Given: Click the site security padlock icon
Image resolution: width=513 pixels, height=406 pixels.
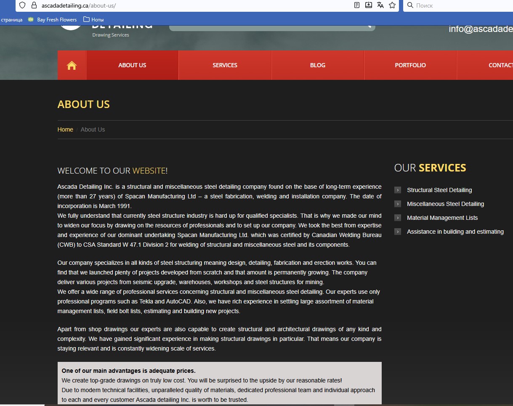Looking at the screenshot, I should [34, 5].
